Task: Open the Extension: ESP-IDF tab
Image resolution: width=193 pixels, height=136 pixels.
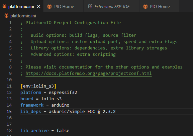Action: coord(111,6)
